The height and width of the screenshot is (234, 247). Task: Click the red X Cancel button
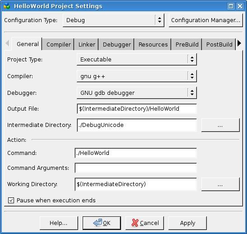pos(144,223)
